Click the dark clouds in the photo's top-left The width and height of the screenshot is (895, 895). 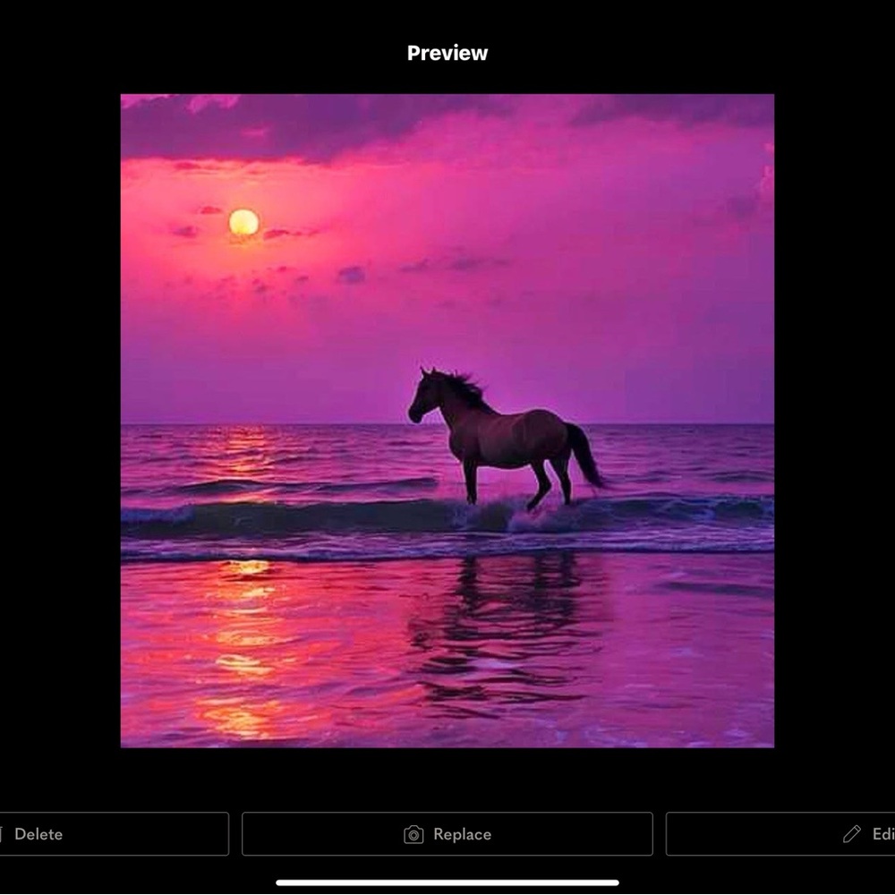(268, 125)
